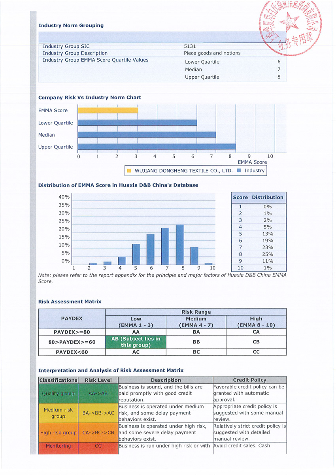The height and width of the screenshot is (475, 336).
Task: Select the "19%" cell in distribution table
Action: click(x=268, y=241)
